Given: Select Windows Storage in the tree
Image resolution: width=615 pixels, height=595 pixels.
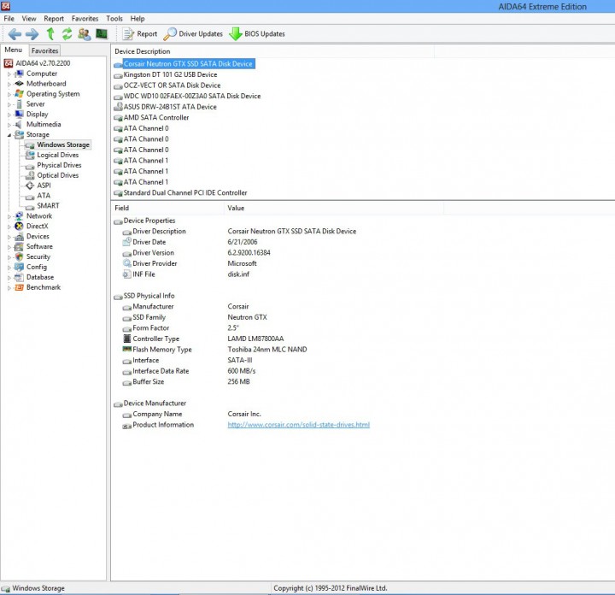Looking at the screenshot, I should pyautogui.click(x=63, y=144).
